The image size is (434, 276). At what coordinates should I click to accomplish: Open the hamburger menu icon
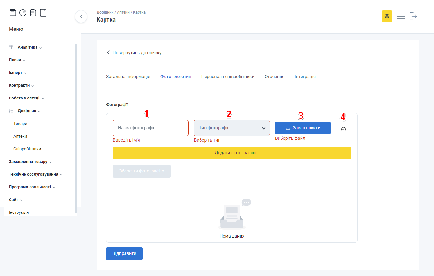click(x=401, y=16)
